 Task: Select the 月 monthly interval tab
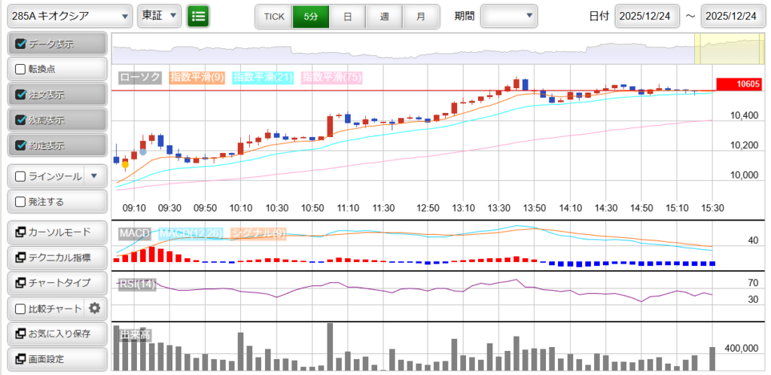coord(421,16)
